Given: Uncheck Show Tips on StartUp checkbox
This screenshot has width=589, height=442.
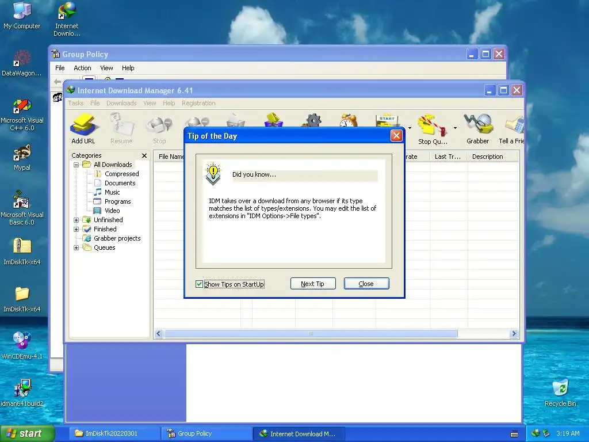Looking at the screenshot, I should point(199,284).
